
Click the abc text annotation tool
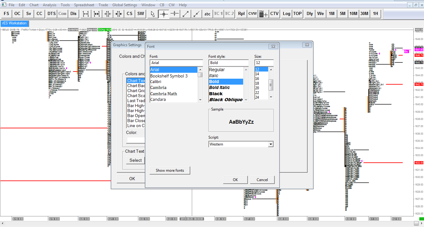point(207,13)
